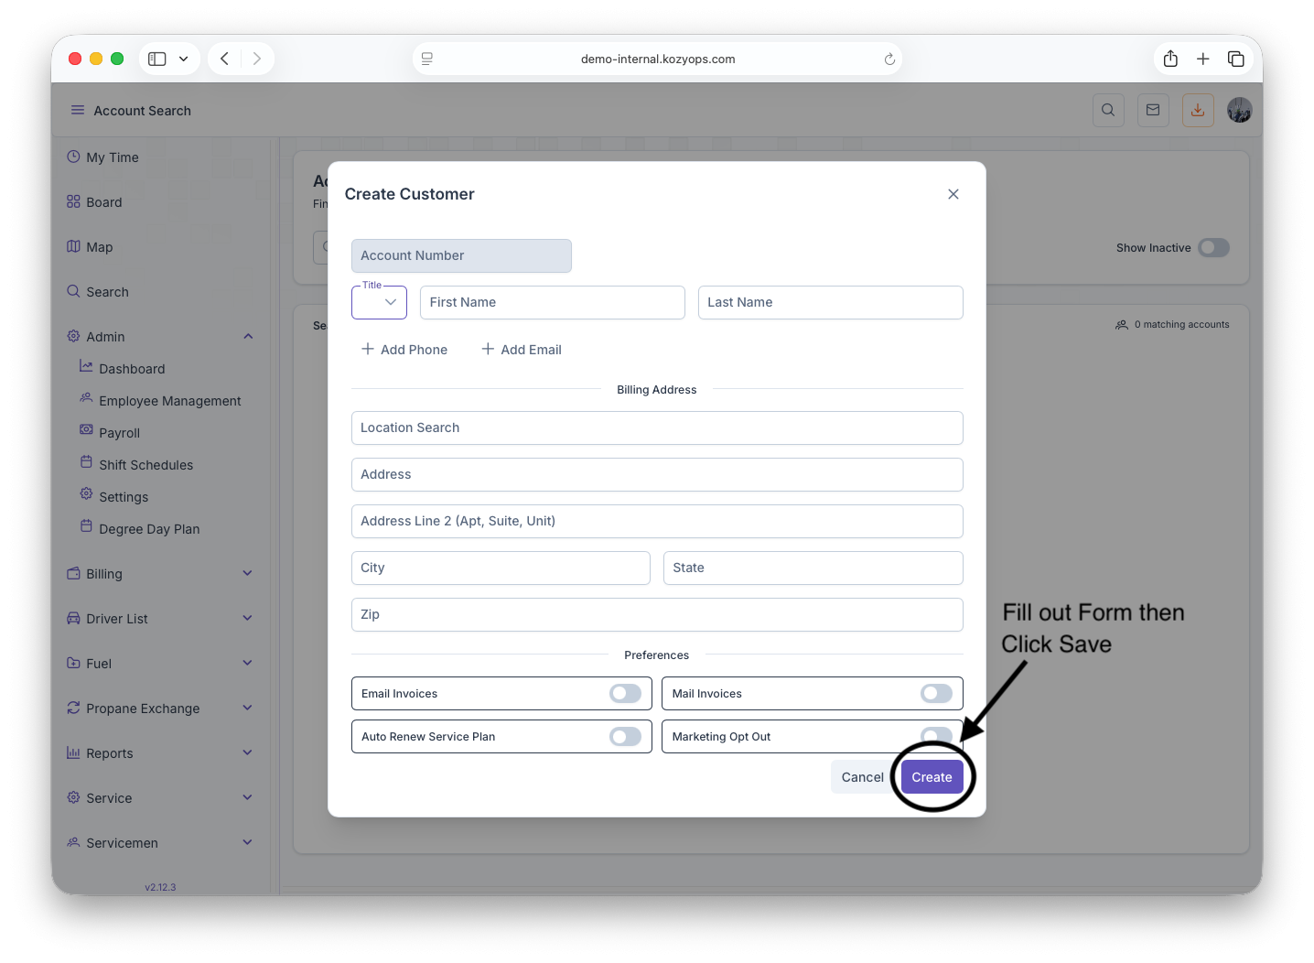Image resolution: width=1314 pixels, height=963 pixels.
Task: Click the Create button
Action: (932, 777)
